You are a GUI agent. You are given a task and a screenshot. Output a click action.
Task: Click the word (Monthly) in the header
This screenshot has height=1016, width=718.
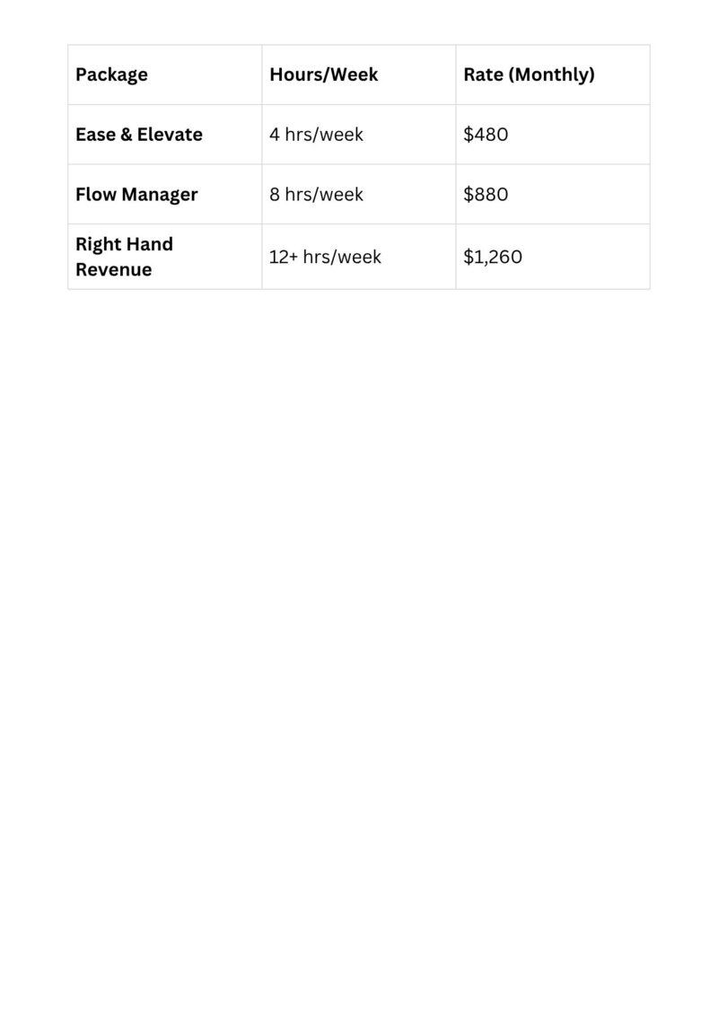click(x=551, y=74)
